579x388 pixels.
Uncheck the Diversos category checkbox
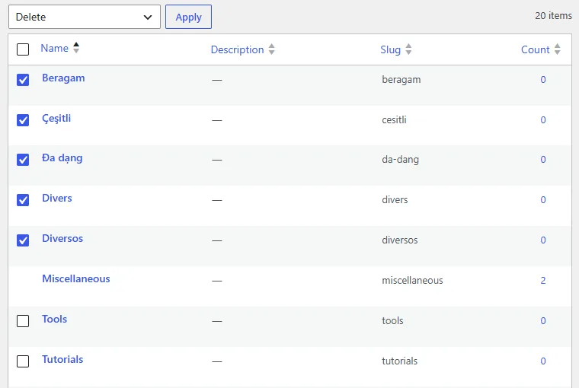(23, 240)
